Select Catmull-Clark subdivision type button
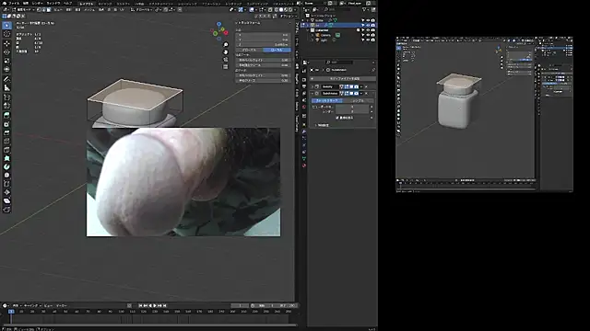Image resolution: width=590 pixels, height=331 pixels. [326, 100]
